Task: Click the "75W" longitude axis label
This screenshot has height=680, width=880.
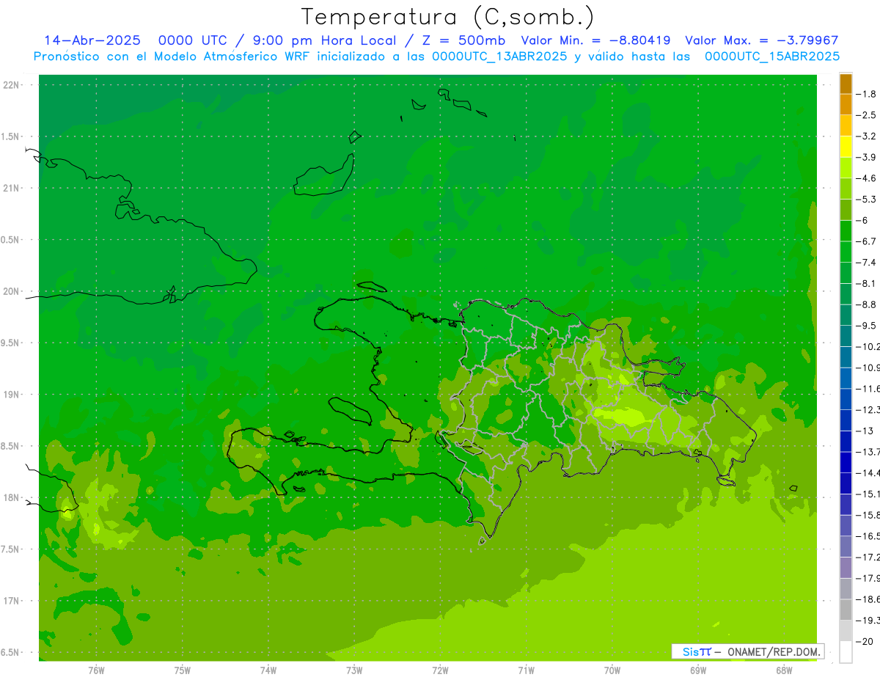Action: (182, 670)
